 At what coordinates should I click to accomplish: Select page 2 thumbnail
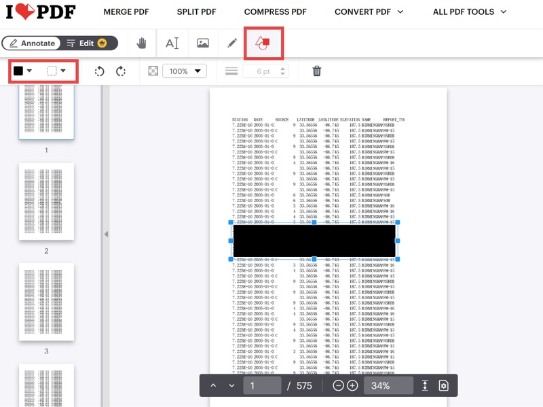tap(46, 201)
